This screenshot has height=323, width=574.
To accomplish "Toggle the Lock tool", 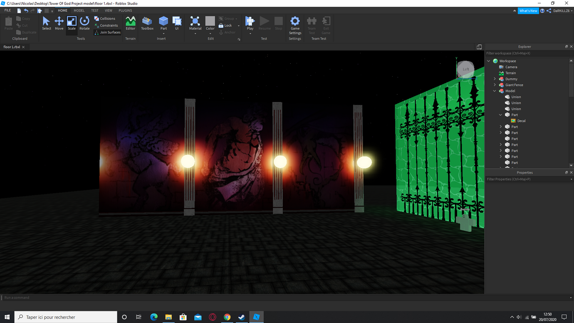I will (225, 25).
